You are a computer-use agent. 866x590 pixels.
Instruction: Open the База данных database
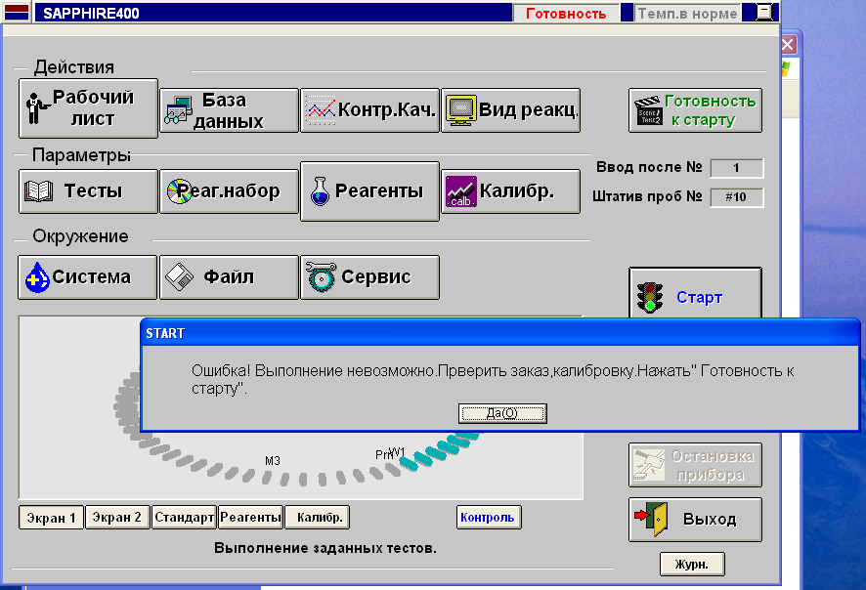click(230, 110)
